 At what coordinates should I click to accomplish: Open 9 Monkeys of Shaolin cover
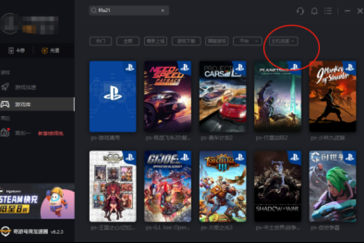(x=332, y=97)
